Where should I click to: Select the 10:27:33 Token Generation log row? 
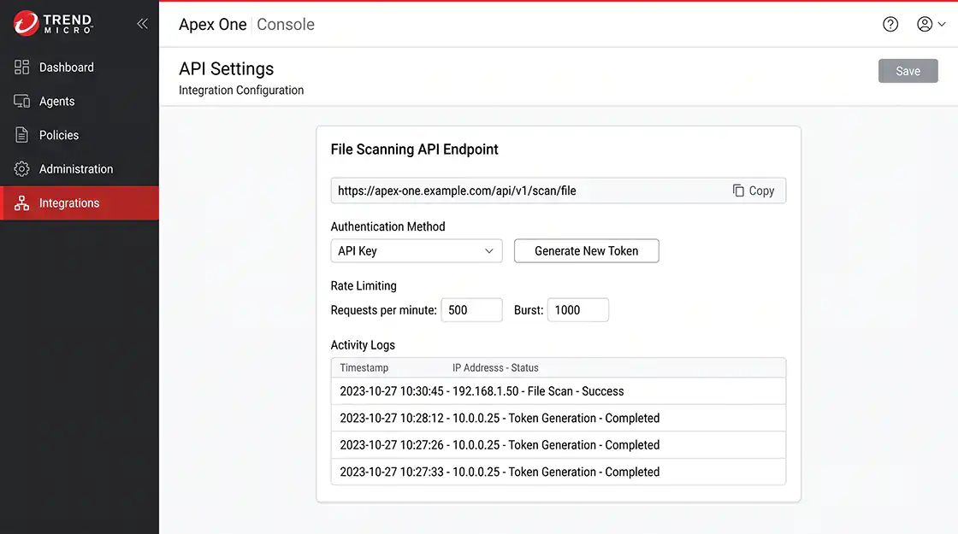point(559,472)
